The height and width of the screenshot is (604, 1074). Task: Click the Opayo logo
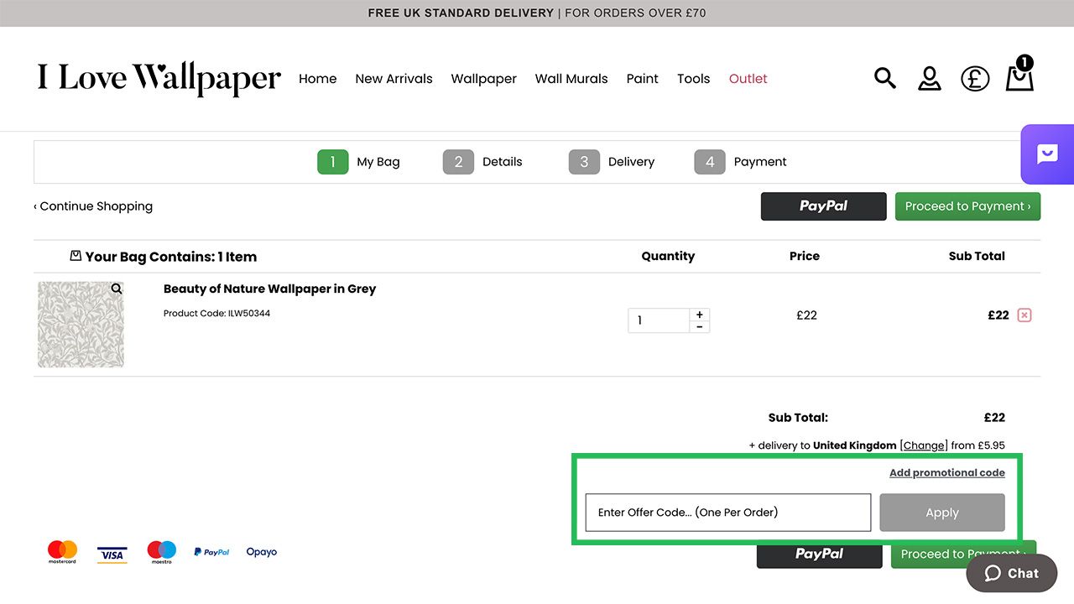tap(262, 552)
